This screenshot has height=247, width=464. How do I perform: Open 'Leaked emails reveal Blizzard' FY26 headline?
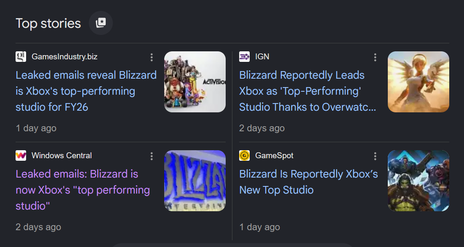86,91
